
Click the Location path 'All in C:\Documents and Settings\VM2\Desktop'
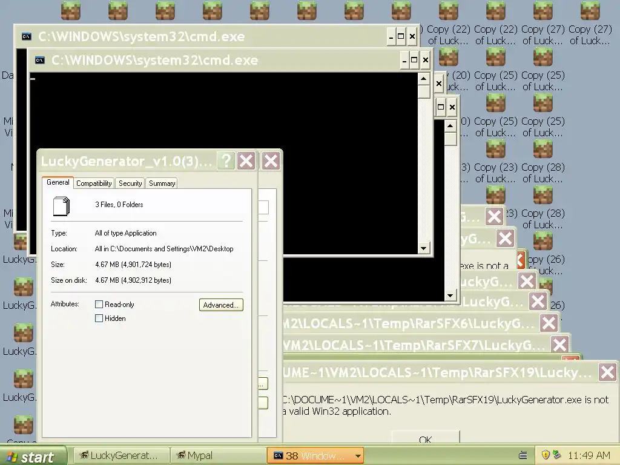point(164,249)
